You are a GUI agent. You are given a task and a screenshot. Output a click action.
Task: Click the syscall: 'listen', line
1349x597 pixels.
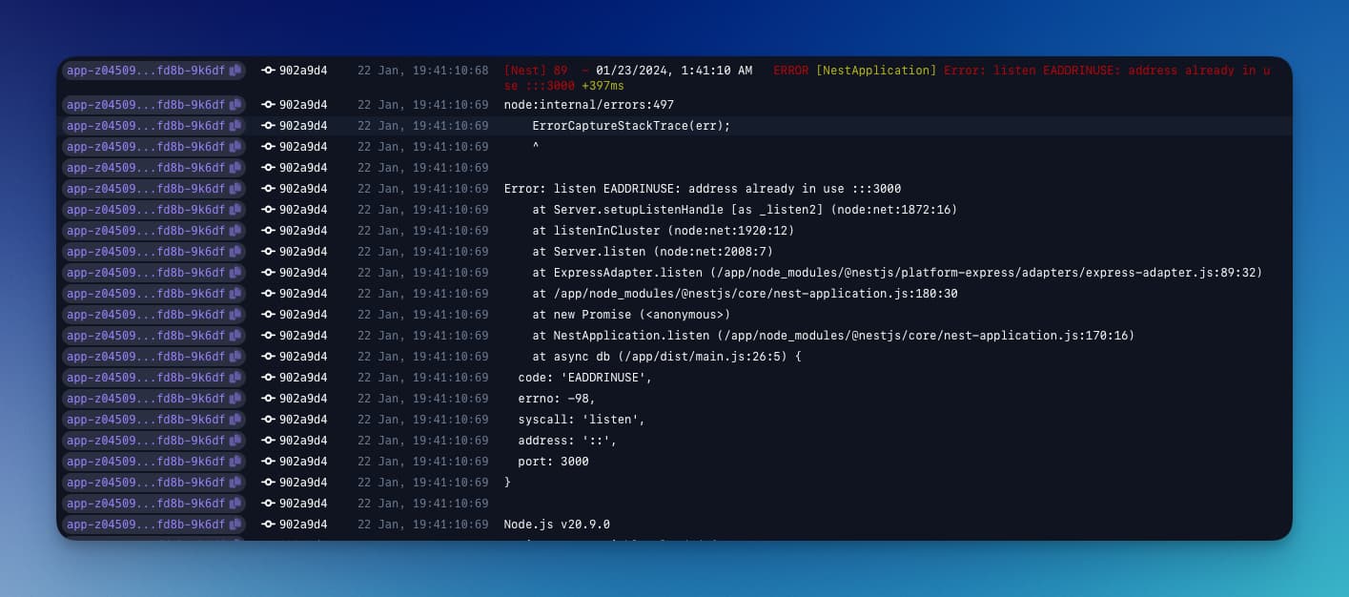(582, 420)
